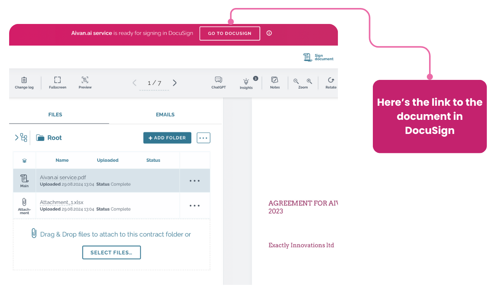Expand the folder tree chevron

[x=17, y=137]
